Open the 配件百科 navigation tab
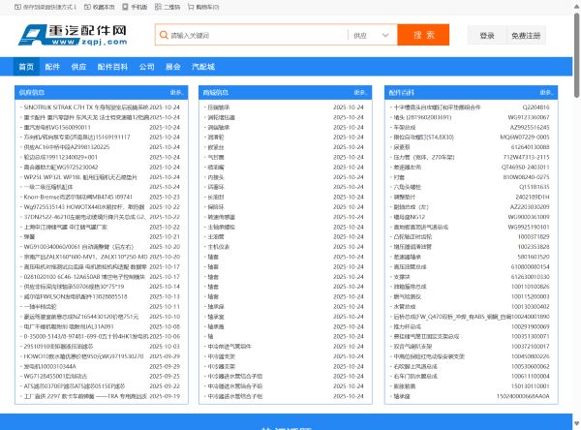 pyautogui.click(x=112, y=67)
